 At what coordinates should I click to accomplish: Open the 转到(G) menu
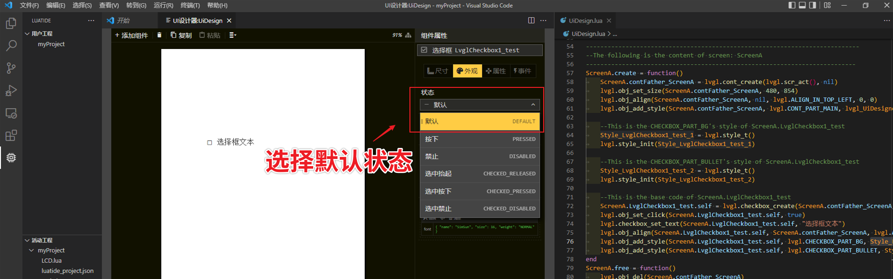tap(136, 5)
